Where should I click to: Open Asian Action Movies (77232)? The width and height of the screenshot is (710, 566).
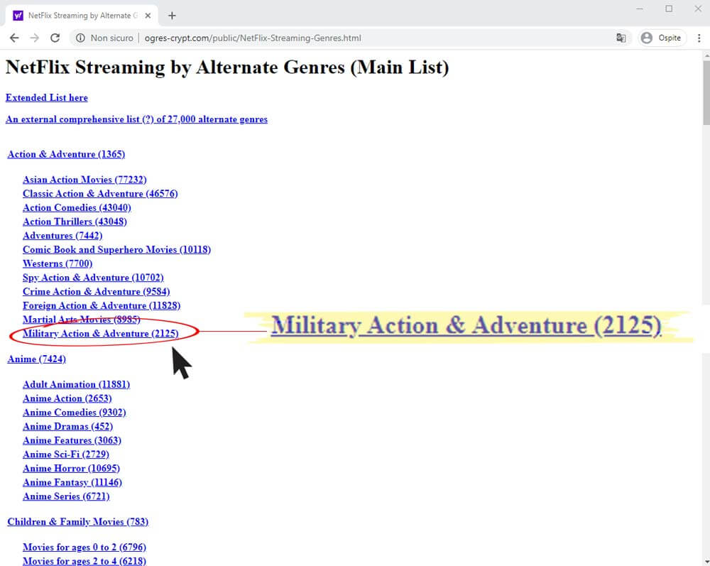pos(84,180)
